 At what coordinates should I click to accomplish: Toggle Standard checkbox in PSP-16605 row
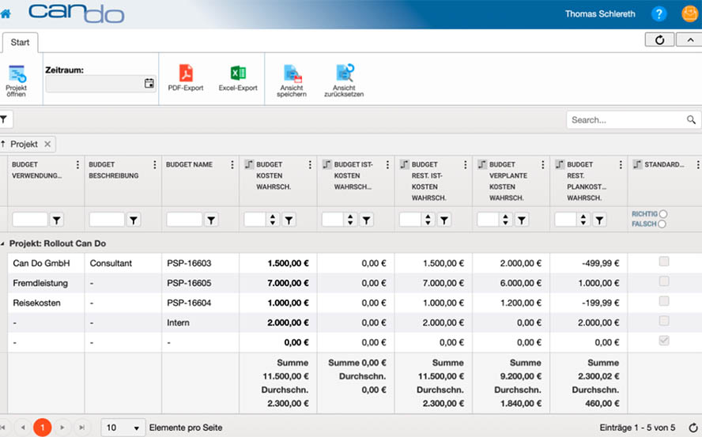[x=664, y=281]
